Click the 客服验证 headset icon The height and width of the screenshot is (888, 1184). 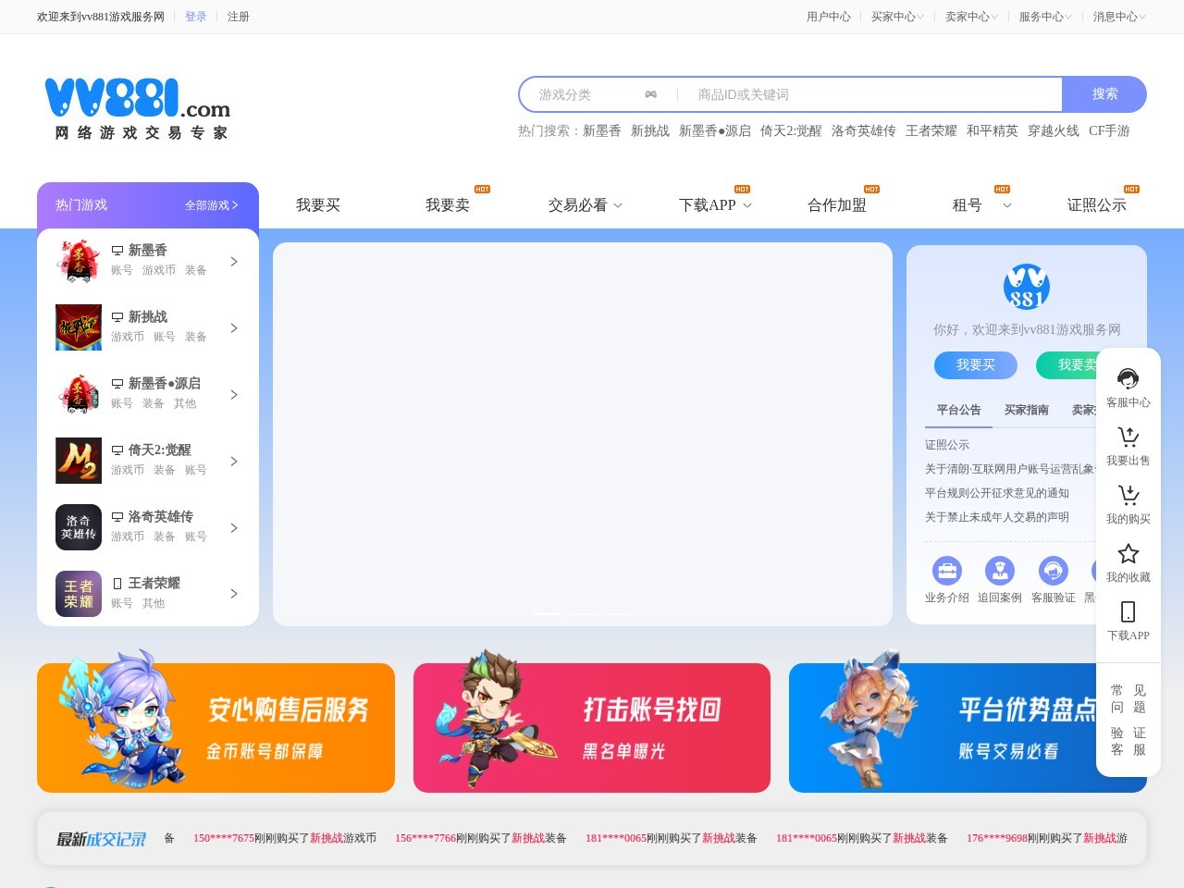(x=1054, y=571)
